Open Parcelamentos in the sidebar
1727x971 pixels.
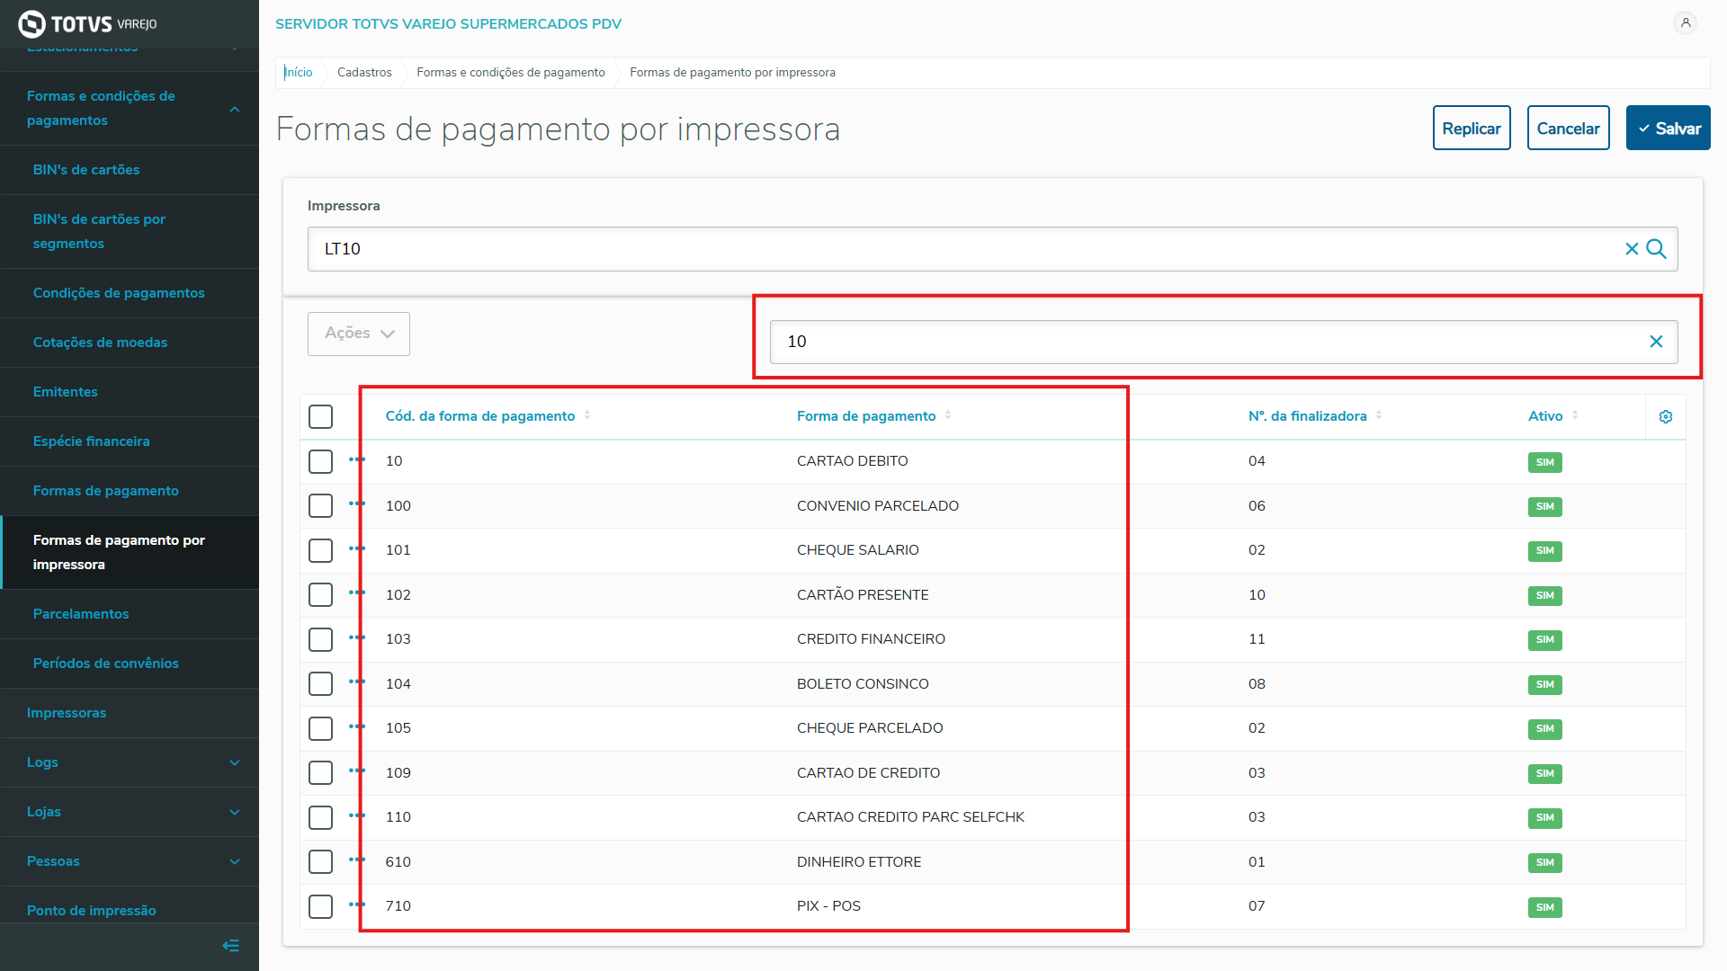(81, 614)
